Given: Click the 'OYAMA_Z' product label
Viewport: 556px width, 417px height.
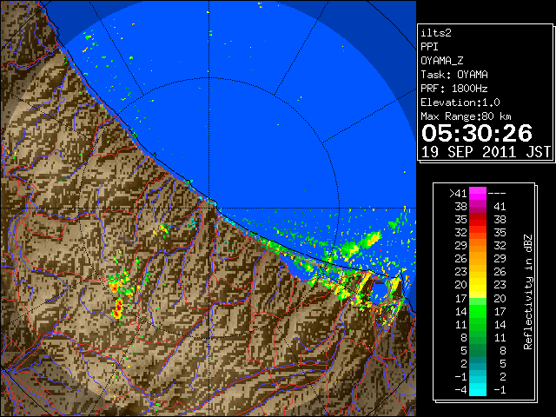Looking at the screenshot, I should pos(442,61).
